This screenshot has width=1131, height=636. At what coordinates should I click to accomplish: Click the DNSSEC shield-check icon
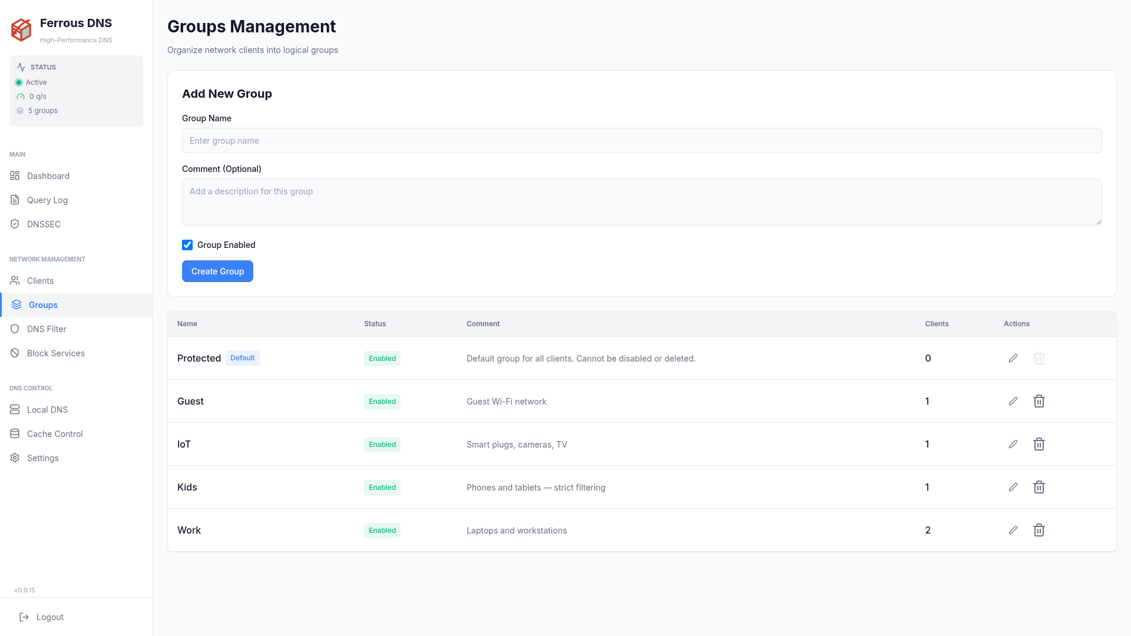(15, 224)
